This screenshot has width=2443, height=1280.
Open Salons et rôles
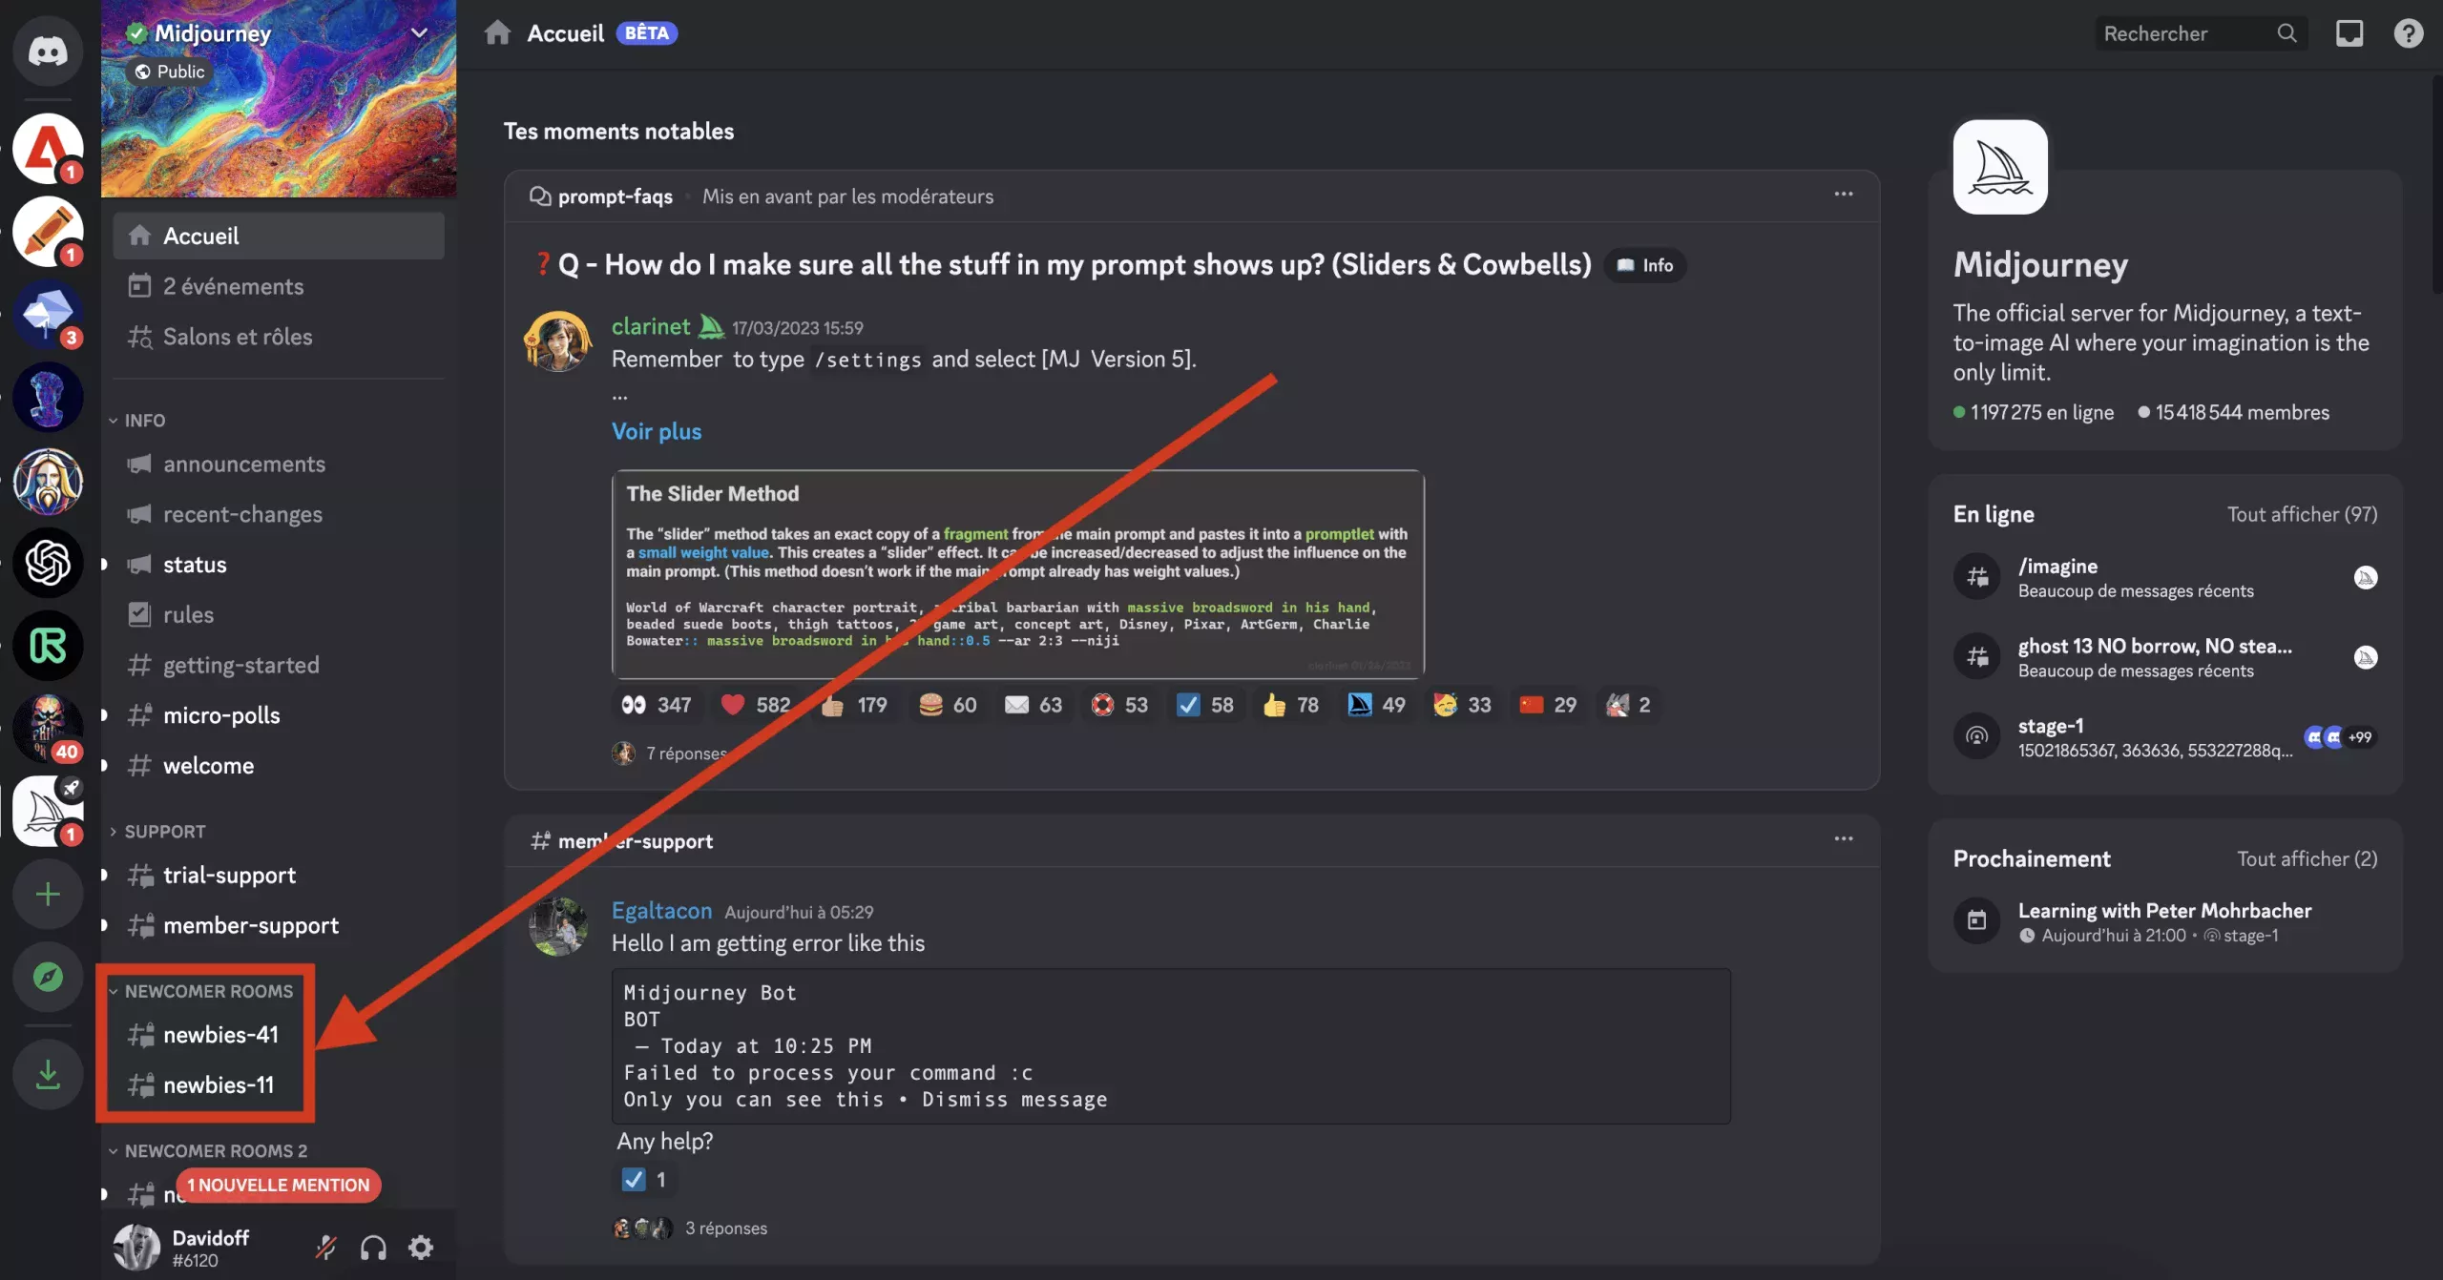click(x=279, y=337)
